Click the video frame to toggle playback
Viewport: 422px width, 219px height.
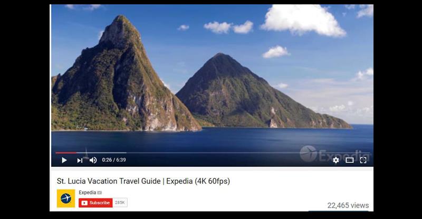pyautogui.click(x=212, y=78)
